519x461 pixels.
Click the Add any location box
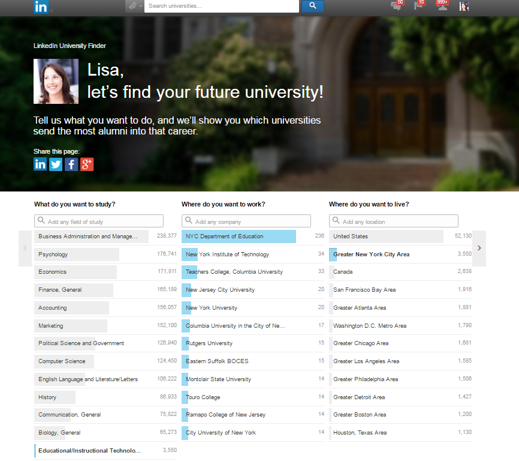coord(394,221)
